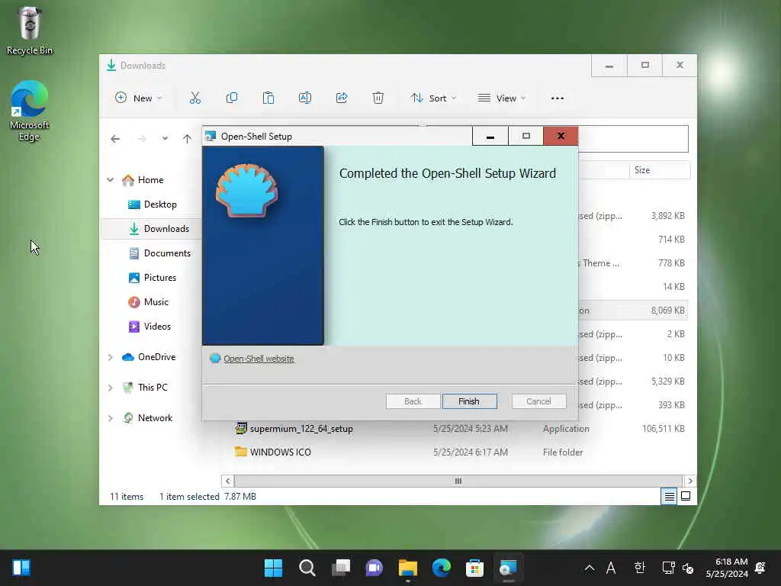Screen dimensions: 781x586
Task: Click the Share icon in Explorer toolbar
Action: click(x=342, y=98)
